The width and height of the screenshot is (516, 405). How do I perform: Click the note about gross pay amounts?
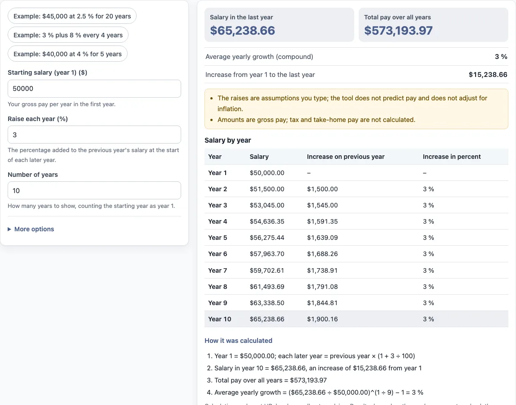(316, 120)
